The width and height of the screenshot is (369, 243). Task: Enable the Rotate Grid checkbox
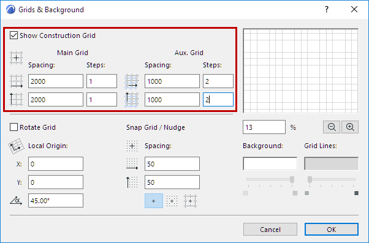[13, 127]
